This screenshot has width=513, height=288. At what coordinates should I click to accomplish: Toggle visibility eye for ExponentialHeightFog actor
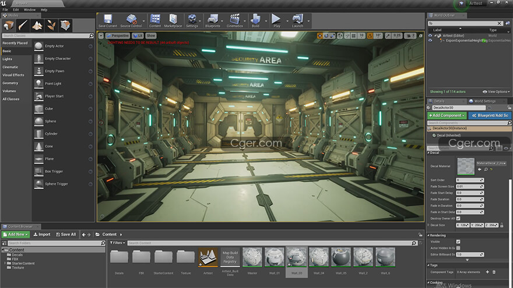[430, 41]
